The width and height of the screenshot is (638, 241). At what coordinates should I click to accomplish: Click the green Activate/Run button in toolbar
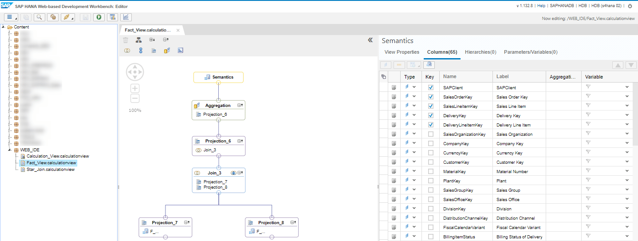[x=98, y=17]
